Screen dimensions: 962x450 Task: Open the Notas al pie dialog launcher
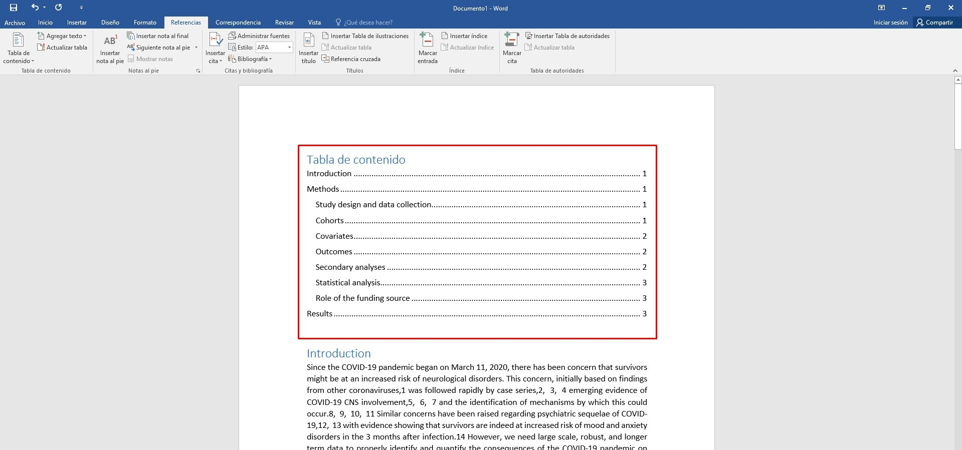point(198,71)
